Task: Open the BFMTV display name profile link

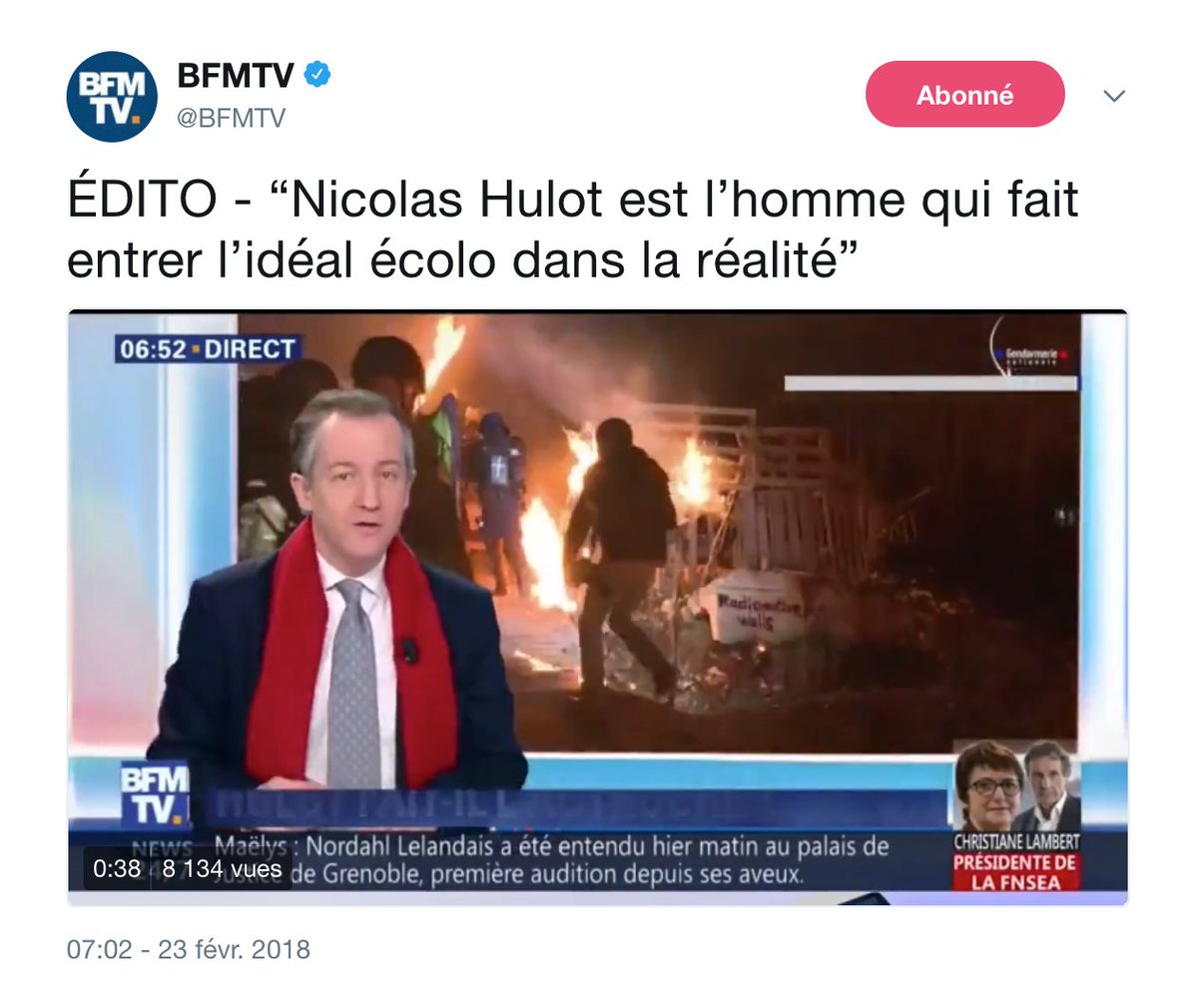Action: pos(235,75)
